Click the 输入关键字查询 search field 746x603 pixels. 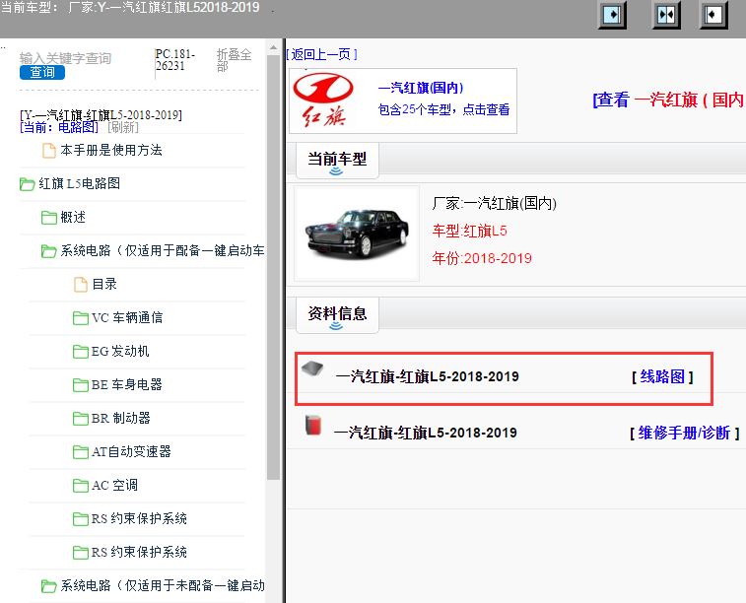[66, 58]
